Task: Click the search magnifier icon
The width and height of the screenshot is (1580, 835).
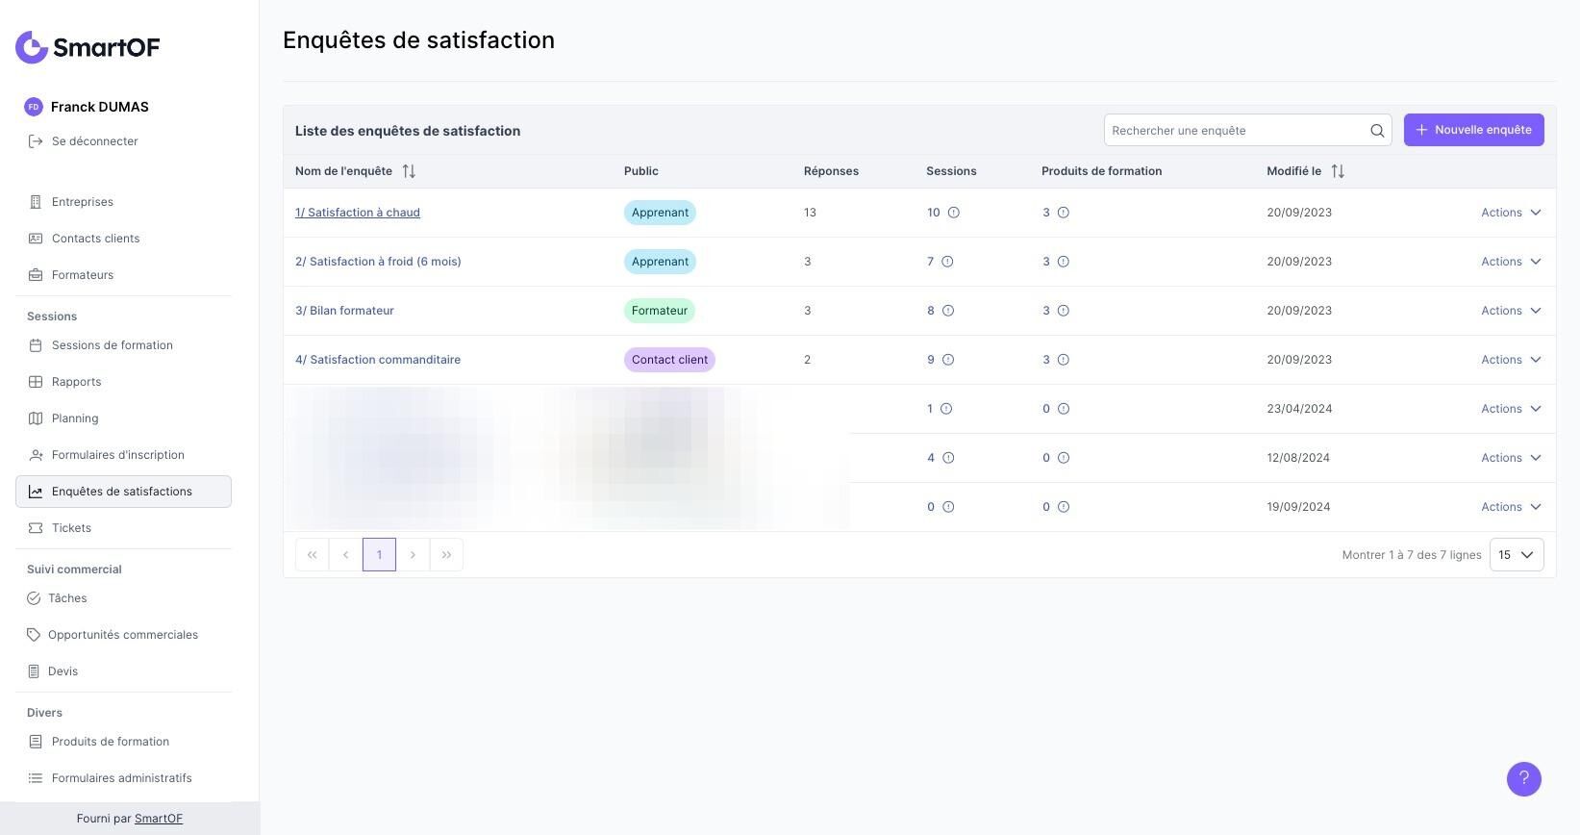Action: [x=1377, y=131]
